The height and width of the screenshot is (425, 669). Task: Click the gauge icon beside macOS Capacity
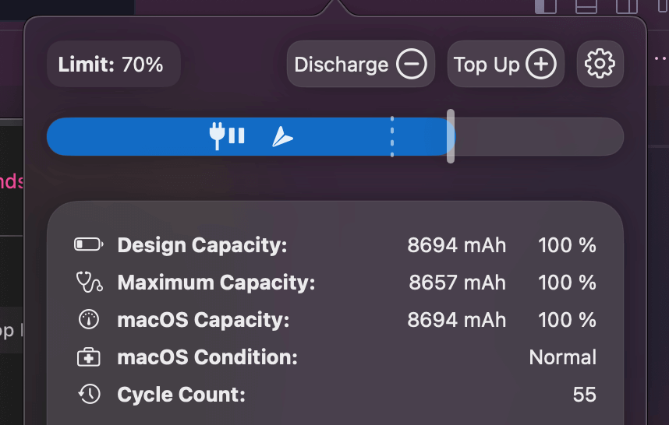tap(89, 320)
